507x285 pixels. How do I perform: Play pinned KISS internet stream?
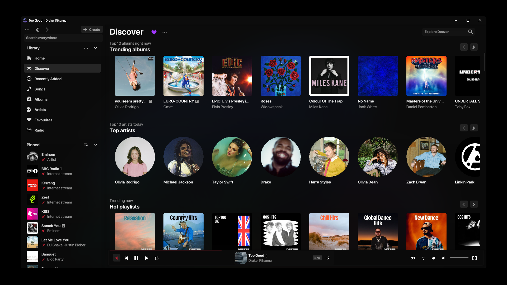(62, 214)
